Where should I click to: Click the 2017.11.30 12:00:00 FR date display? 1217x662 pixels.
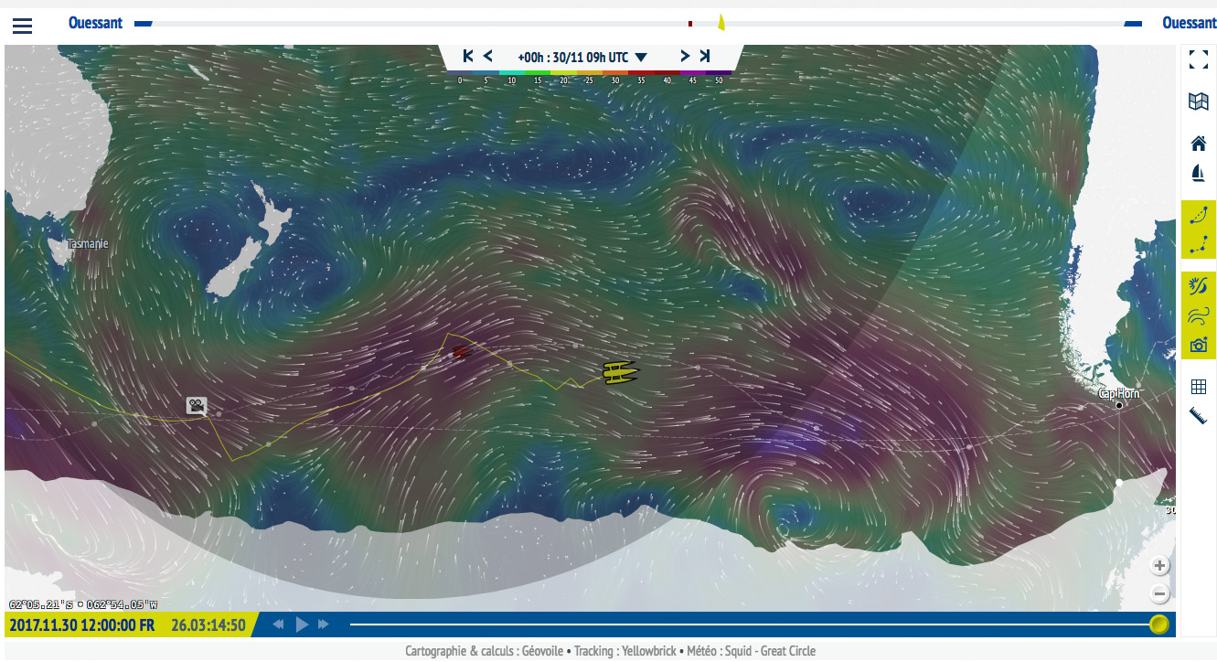[81, 625]
